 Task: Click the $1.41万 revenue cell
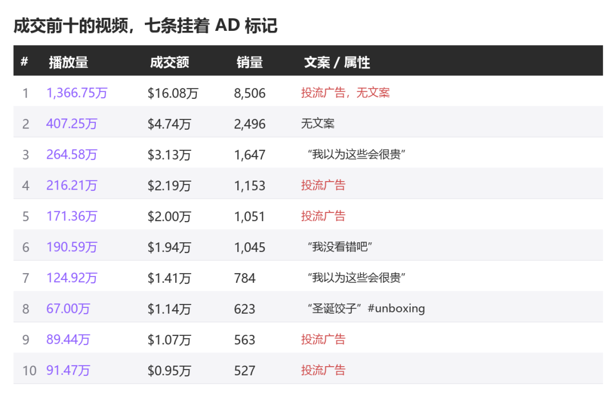coord(169,279)
